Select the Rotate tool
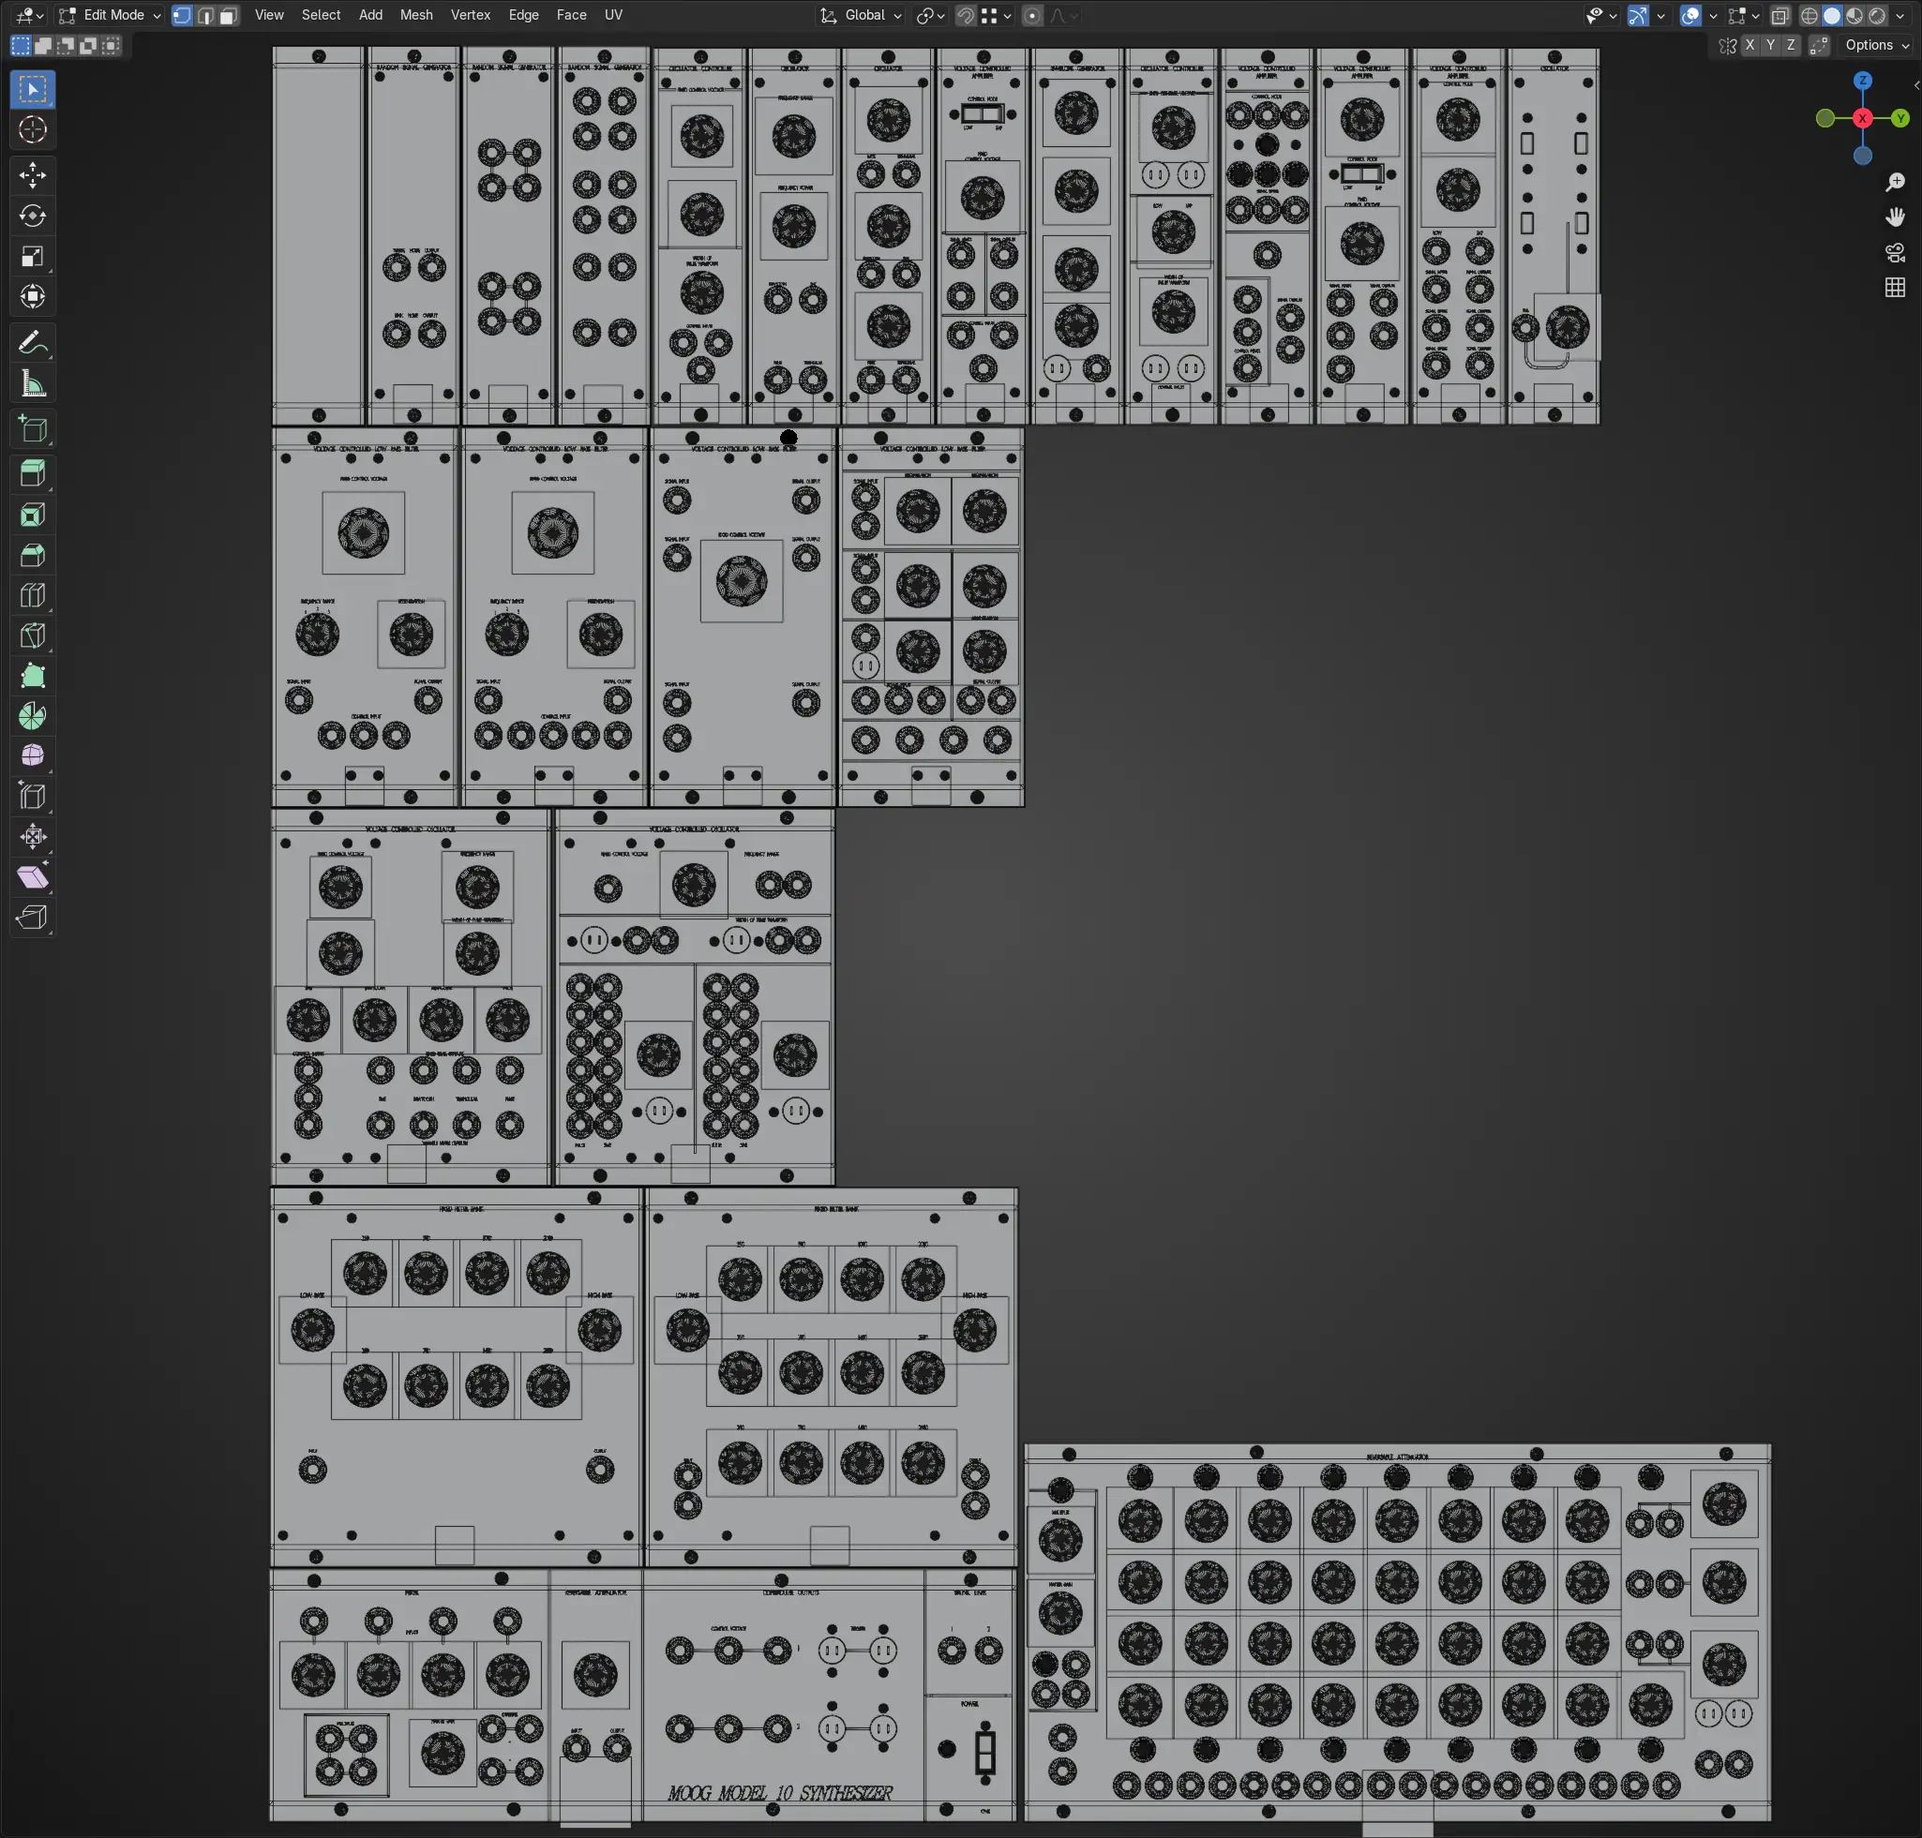This screenshot has width=1922, height=1838. tap(32, 216)
